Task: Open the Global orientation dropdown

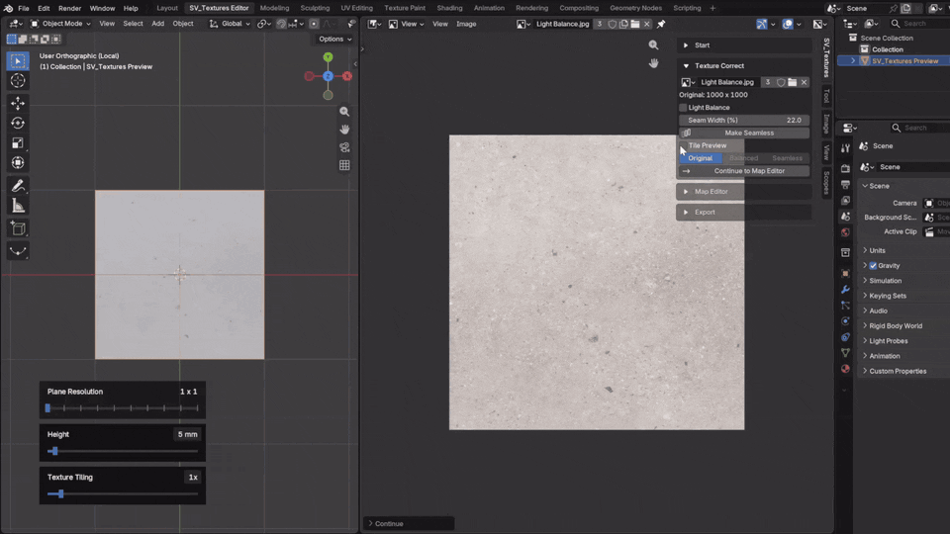Action: pos(230,24)
